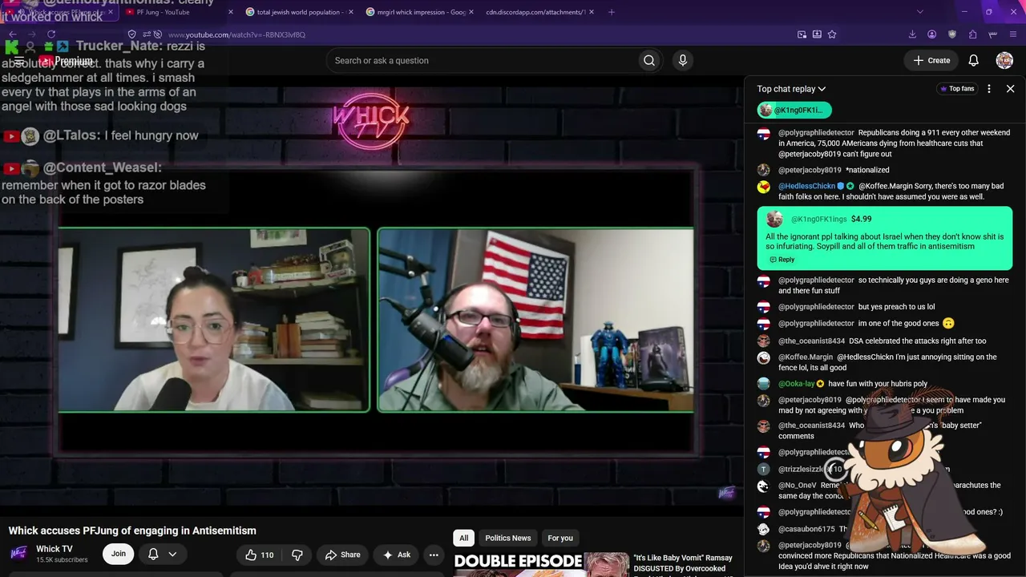Activate voice search microphone

click(683, 60)
